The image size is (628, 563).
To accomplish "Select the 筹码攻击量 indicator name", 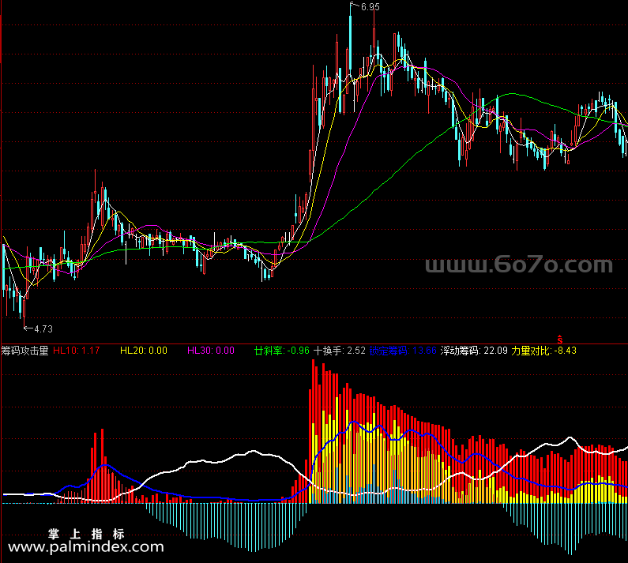I will tap(24, 351).
